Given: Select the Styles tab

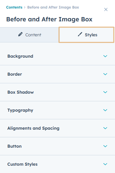Looking at the screenshot, I should (86, 35).
